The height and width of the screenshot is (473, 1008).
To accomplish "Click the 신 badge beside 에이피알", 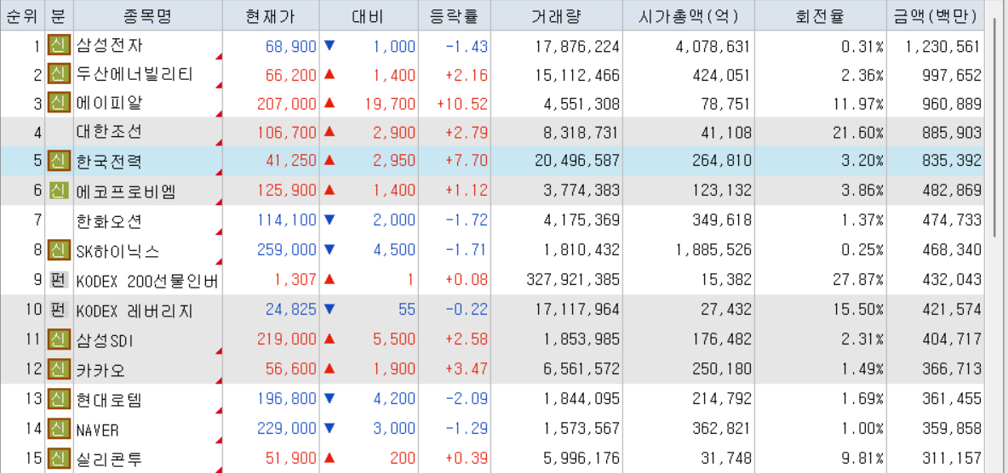I will pyautogui.click(x=59, y=103).
